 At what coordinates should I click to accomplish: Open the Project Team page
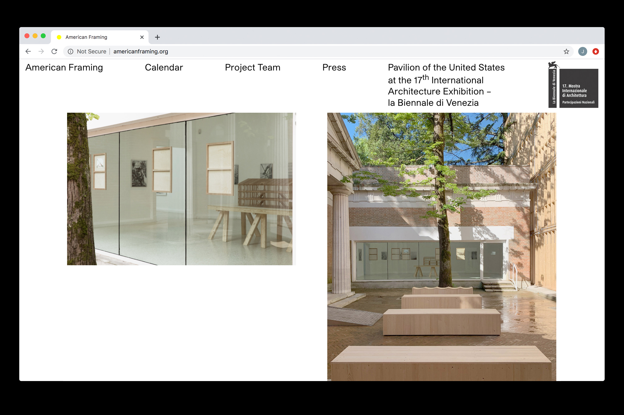(x=252, y=68)
